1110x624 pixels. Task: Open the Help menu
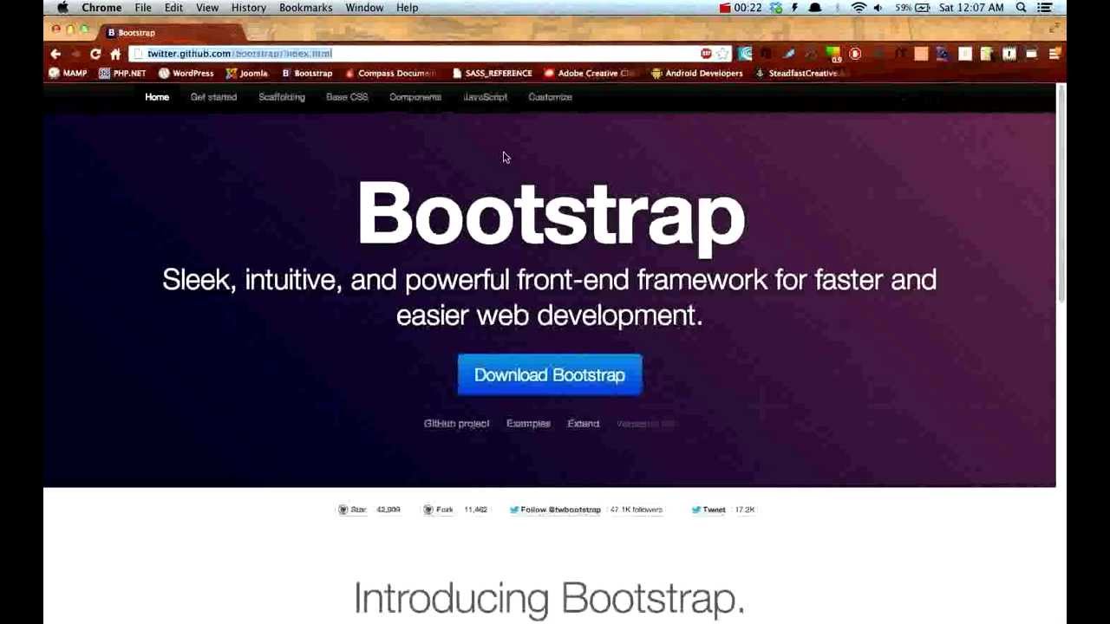[x=407, y=8]
